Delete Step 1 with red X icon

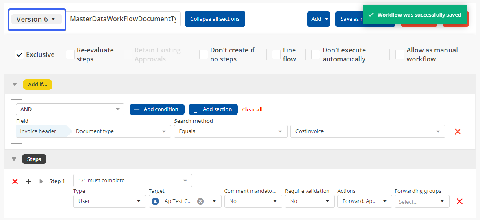tap(15, 181)
